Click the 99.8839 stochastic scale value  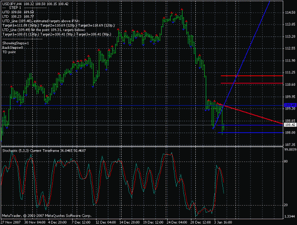click(x=290, y=150)
